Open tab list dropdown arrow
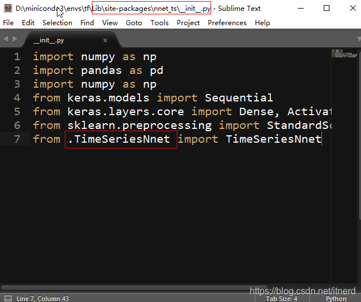This screenshot has width=361, height=302. (x=359, y=39)
